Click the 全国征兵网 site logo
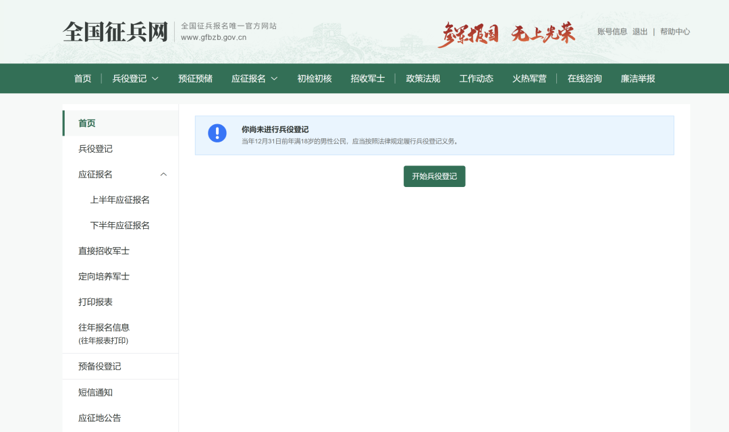Viewport: 729px width, 432px height. point(115,32)
